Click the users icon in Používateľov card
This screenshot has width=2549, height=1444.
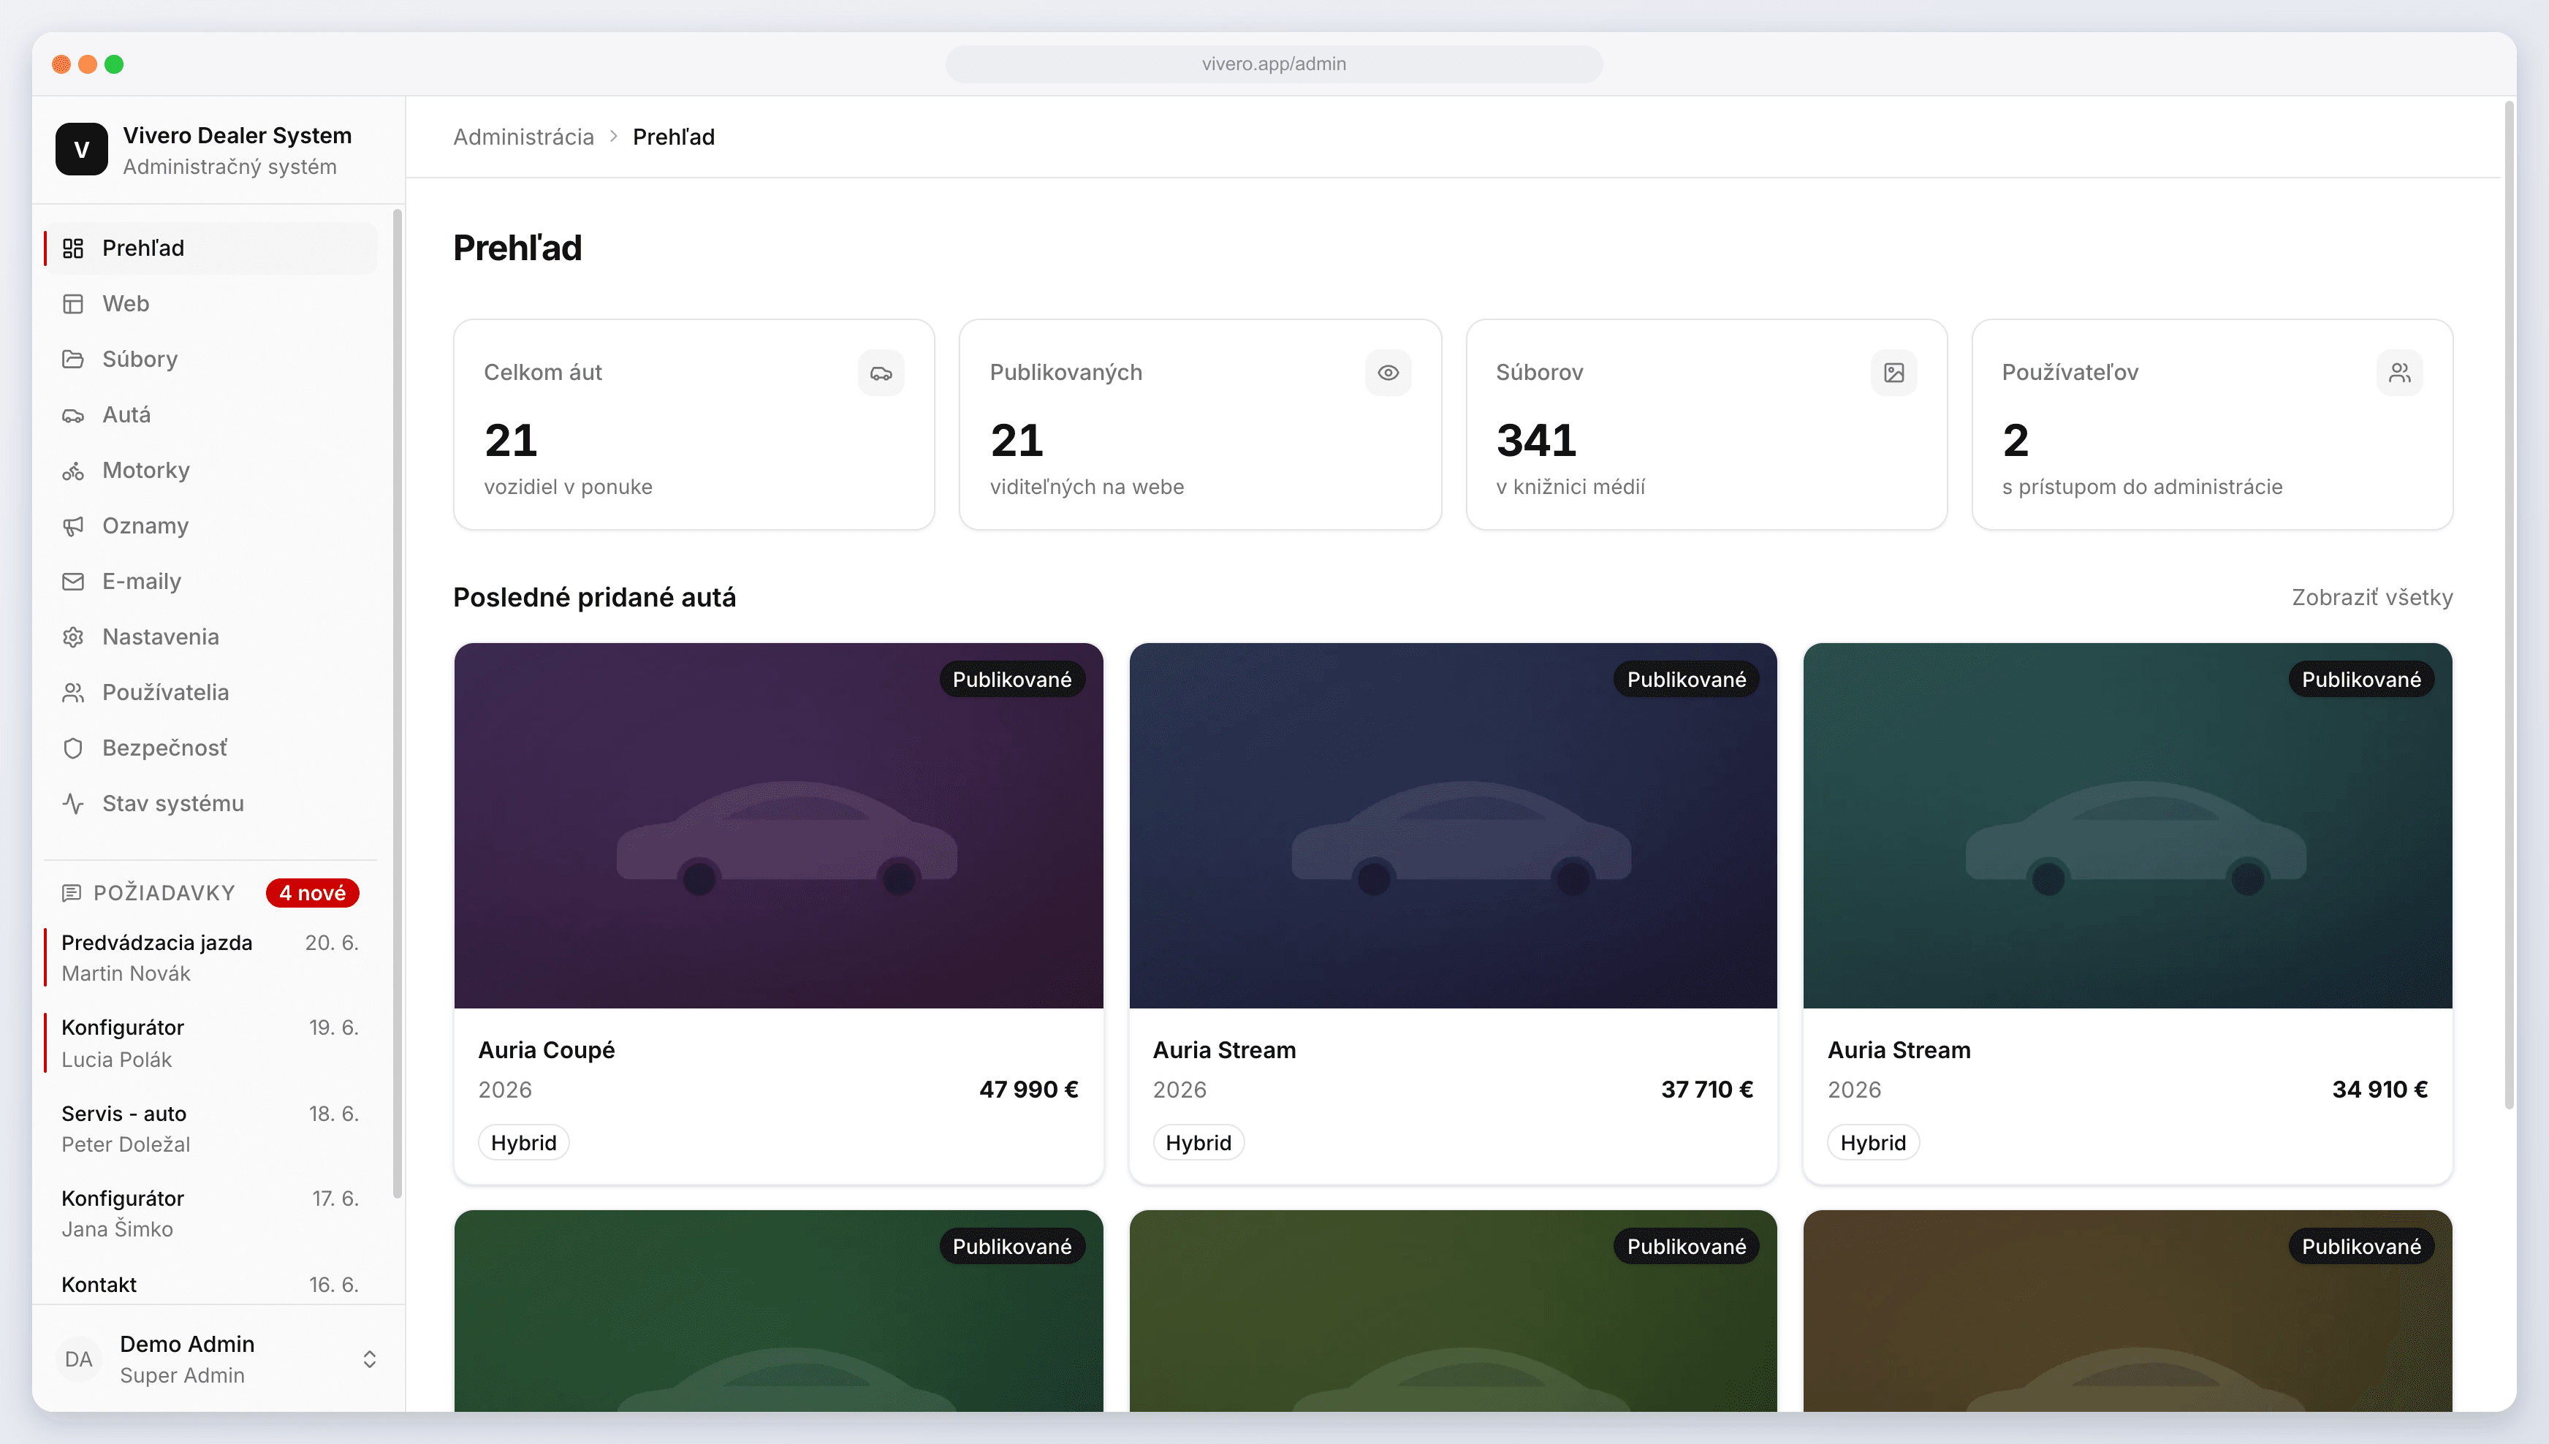pos(2399,373)
